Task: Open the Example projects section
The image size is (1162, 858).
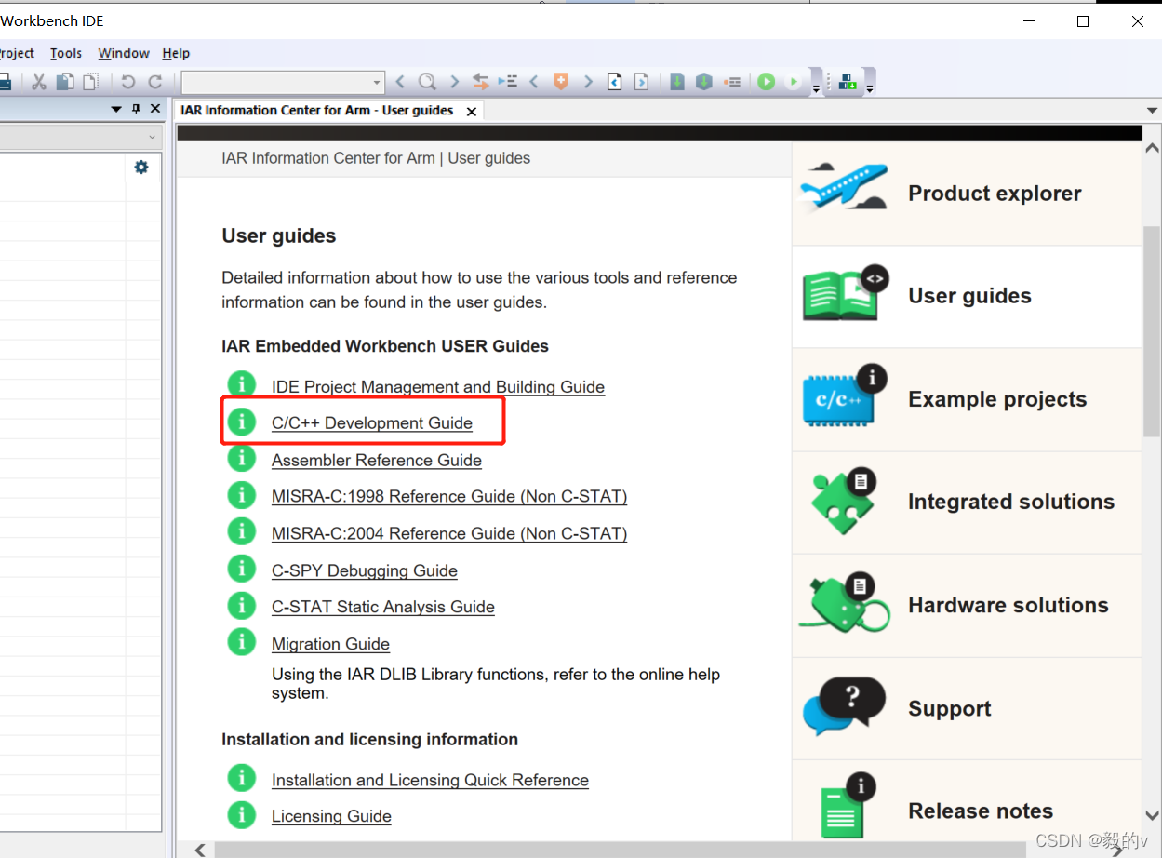Action: point(967,400)
